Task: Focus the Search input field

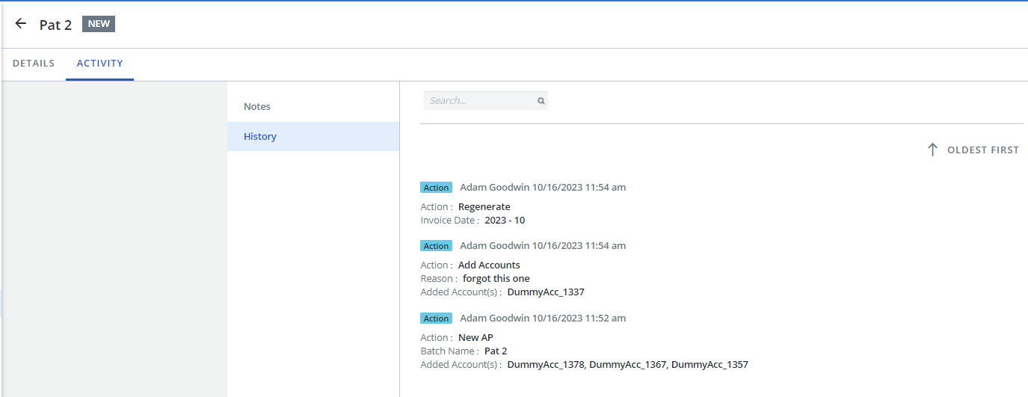Action: point(478,101)
